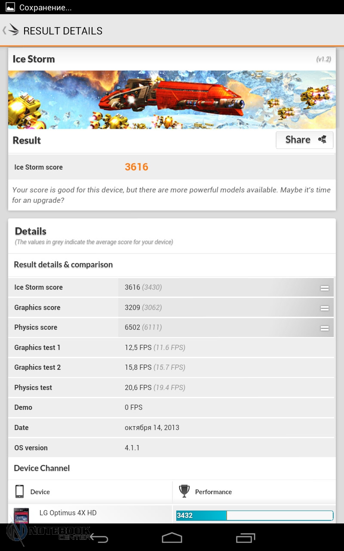Select the Performance column header

coord(213,492)
